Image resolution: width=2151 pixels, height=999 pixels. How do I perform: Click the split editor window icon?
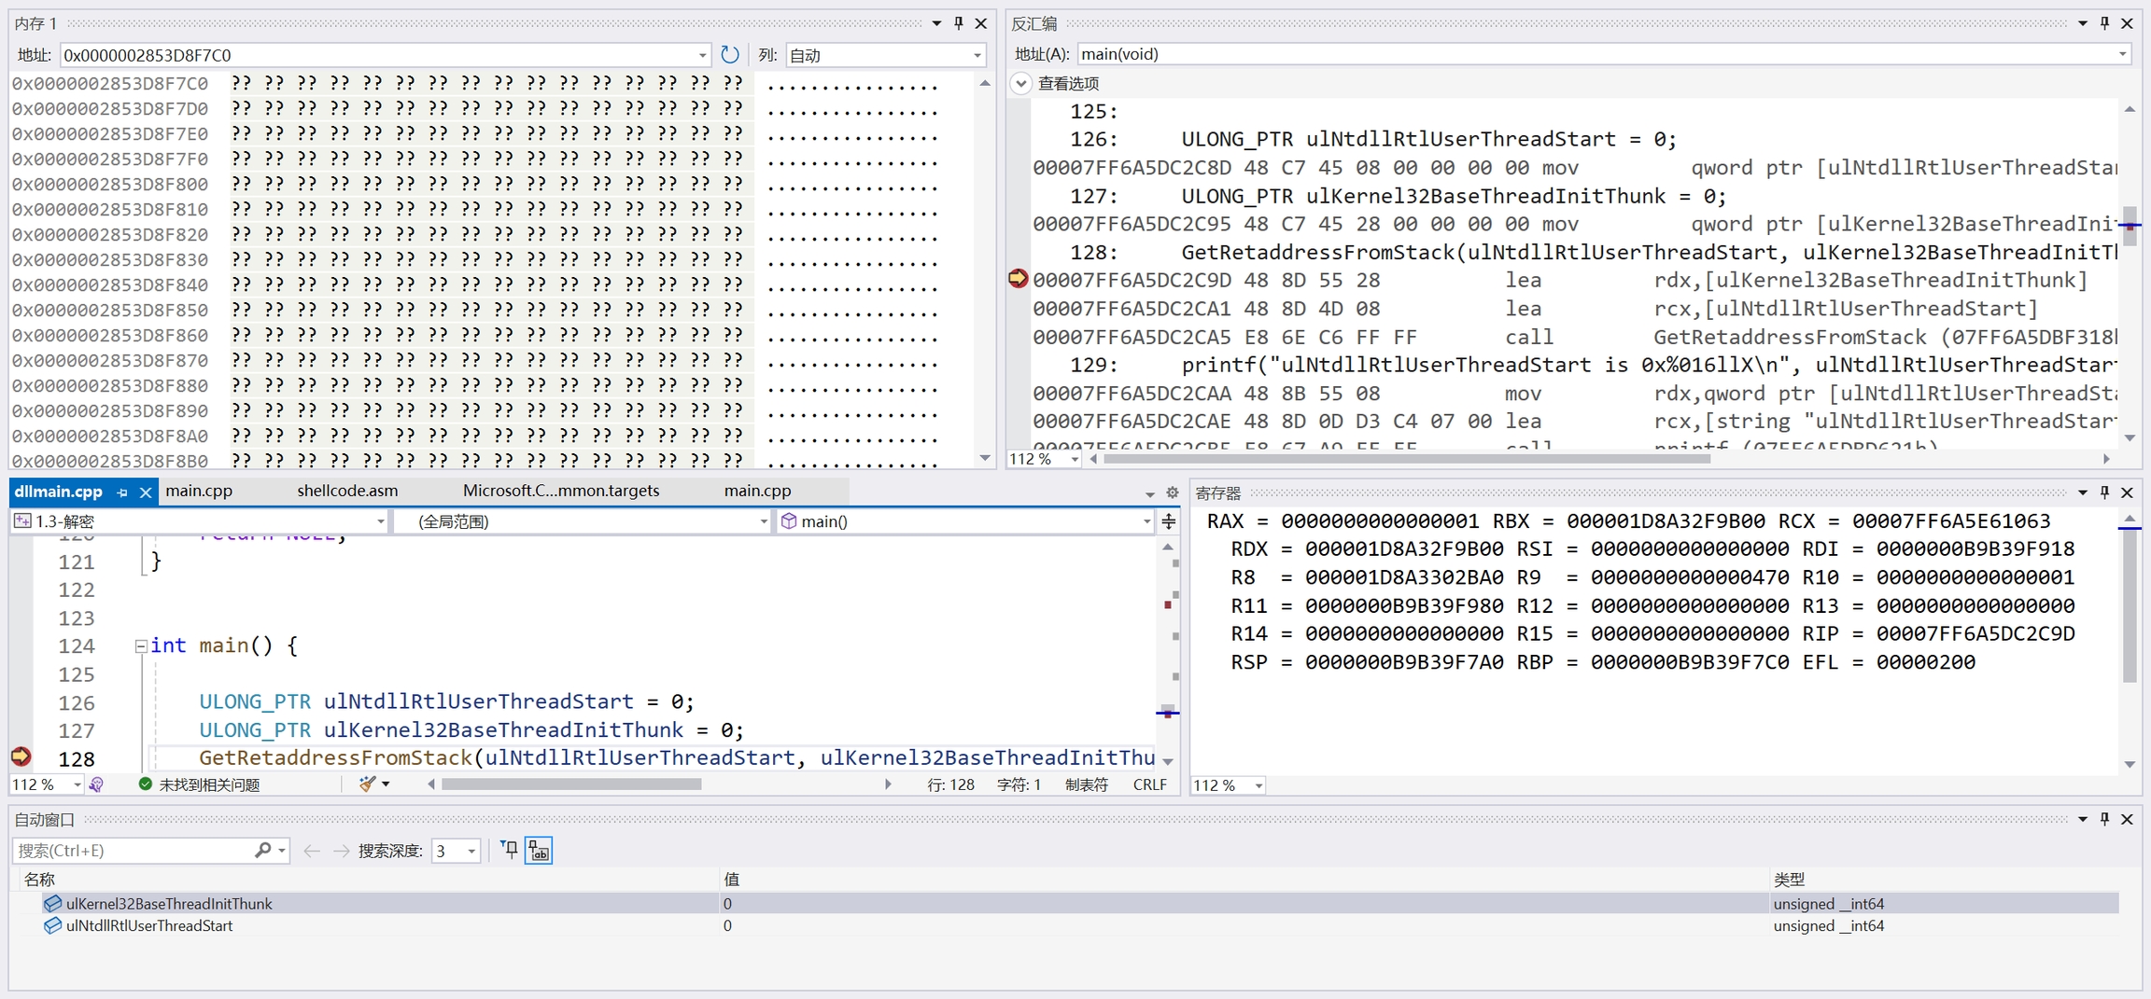coord(1168,521)
